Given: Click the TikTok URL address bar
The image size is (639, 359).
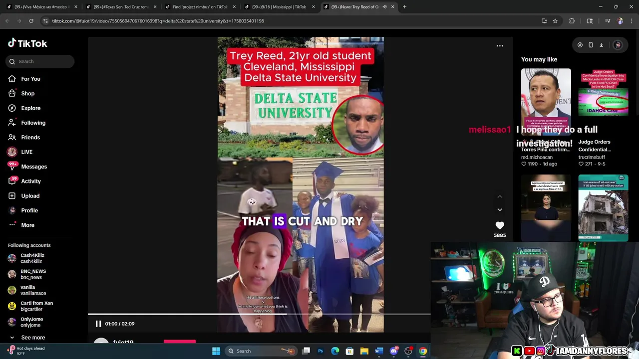Looking at the screenshot, I should (x=290, y=21).
